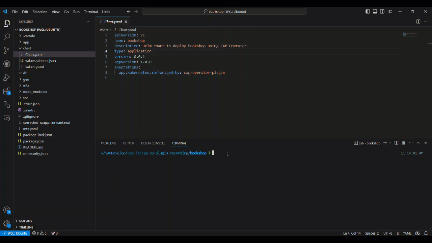Expand the Outline section

click(54, 221)
